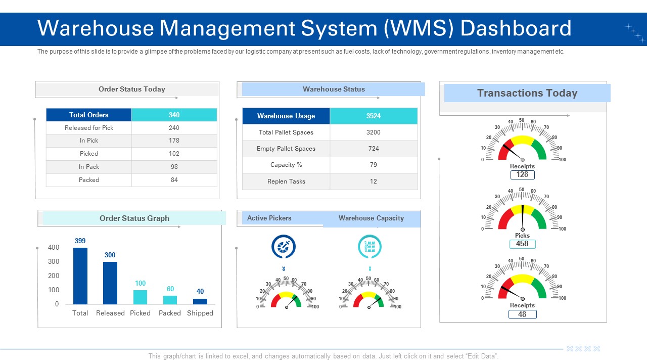Select the 98 value cell
Screen dimensions: 647x364
click(174, 167)
